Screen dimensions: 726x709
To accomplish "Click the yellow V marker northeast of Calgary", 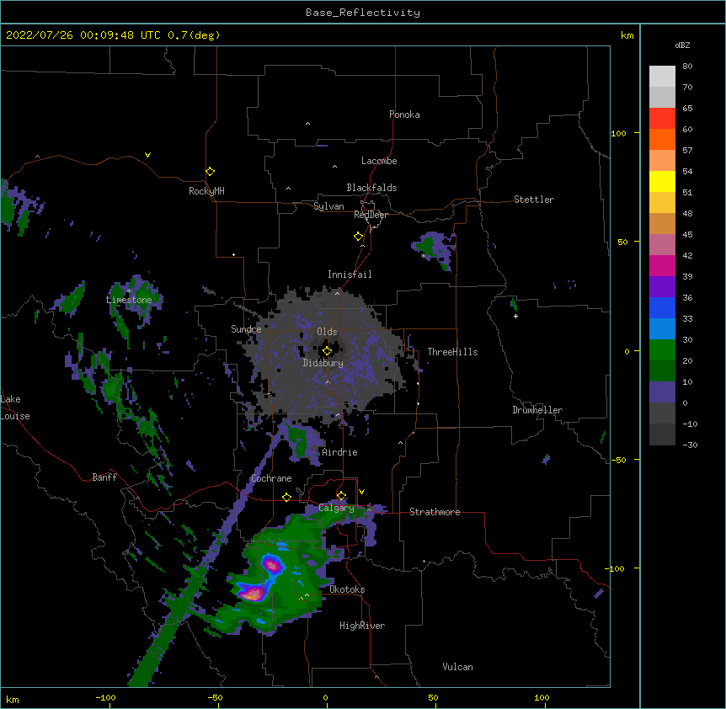I will coord(361,492).
